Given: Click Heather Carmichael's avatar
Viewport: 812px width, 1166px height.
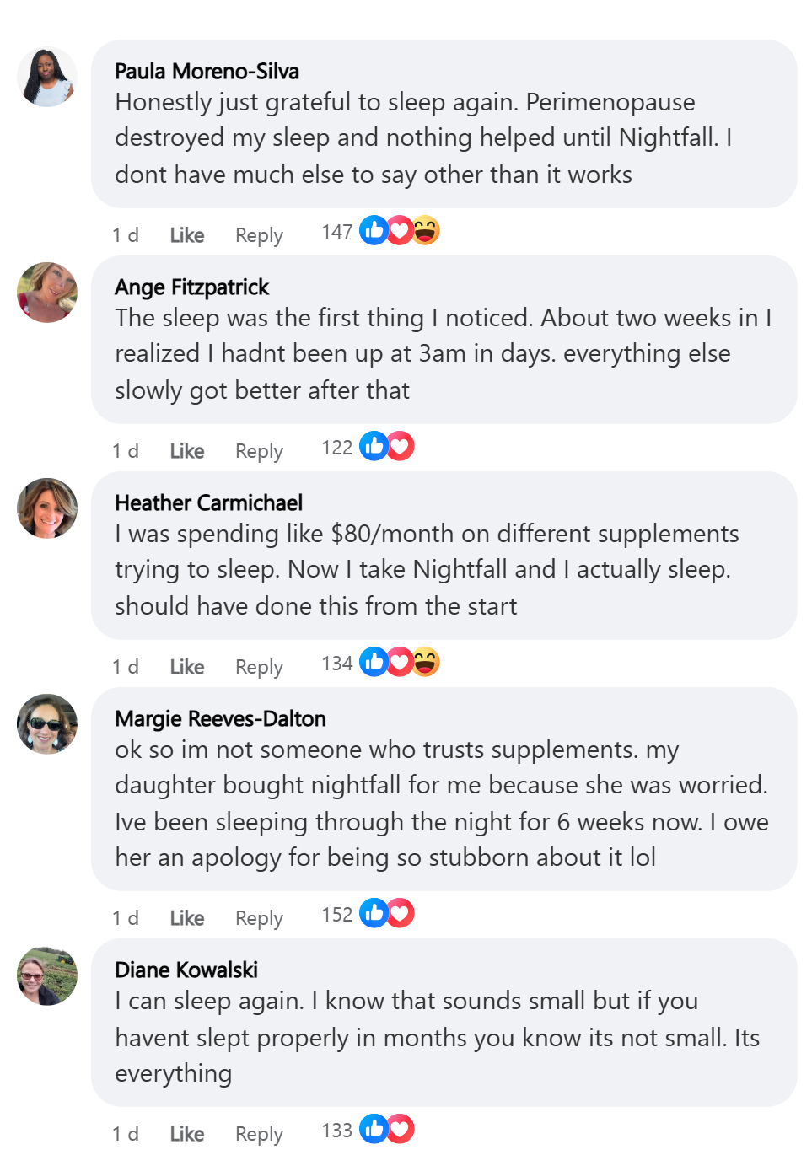Looking at the screenshot, I should click(47, 508).
